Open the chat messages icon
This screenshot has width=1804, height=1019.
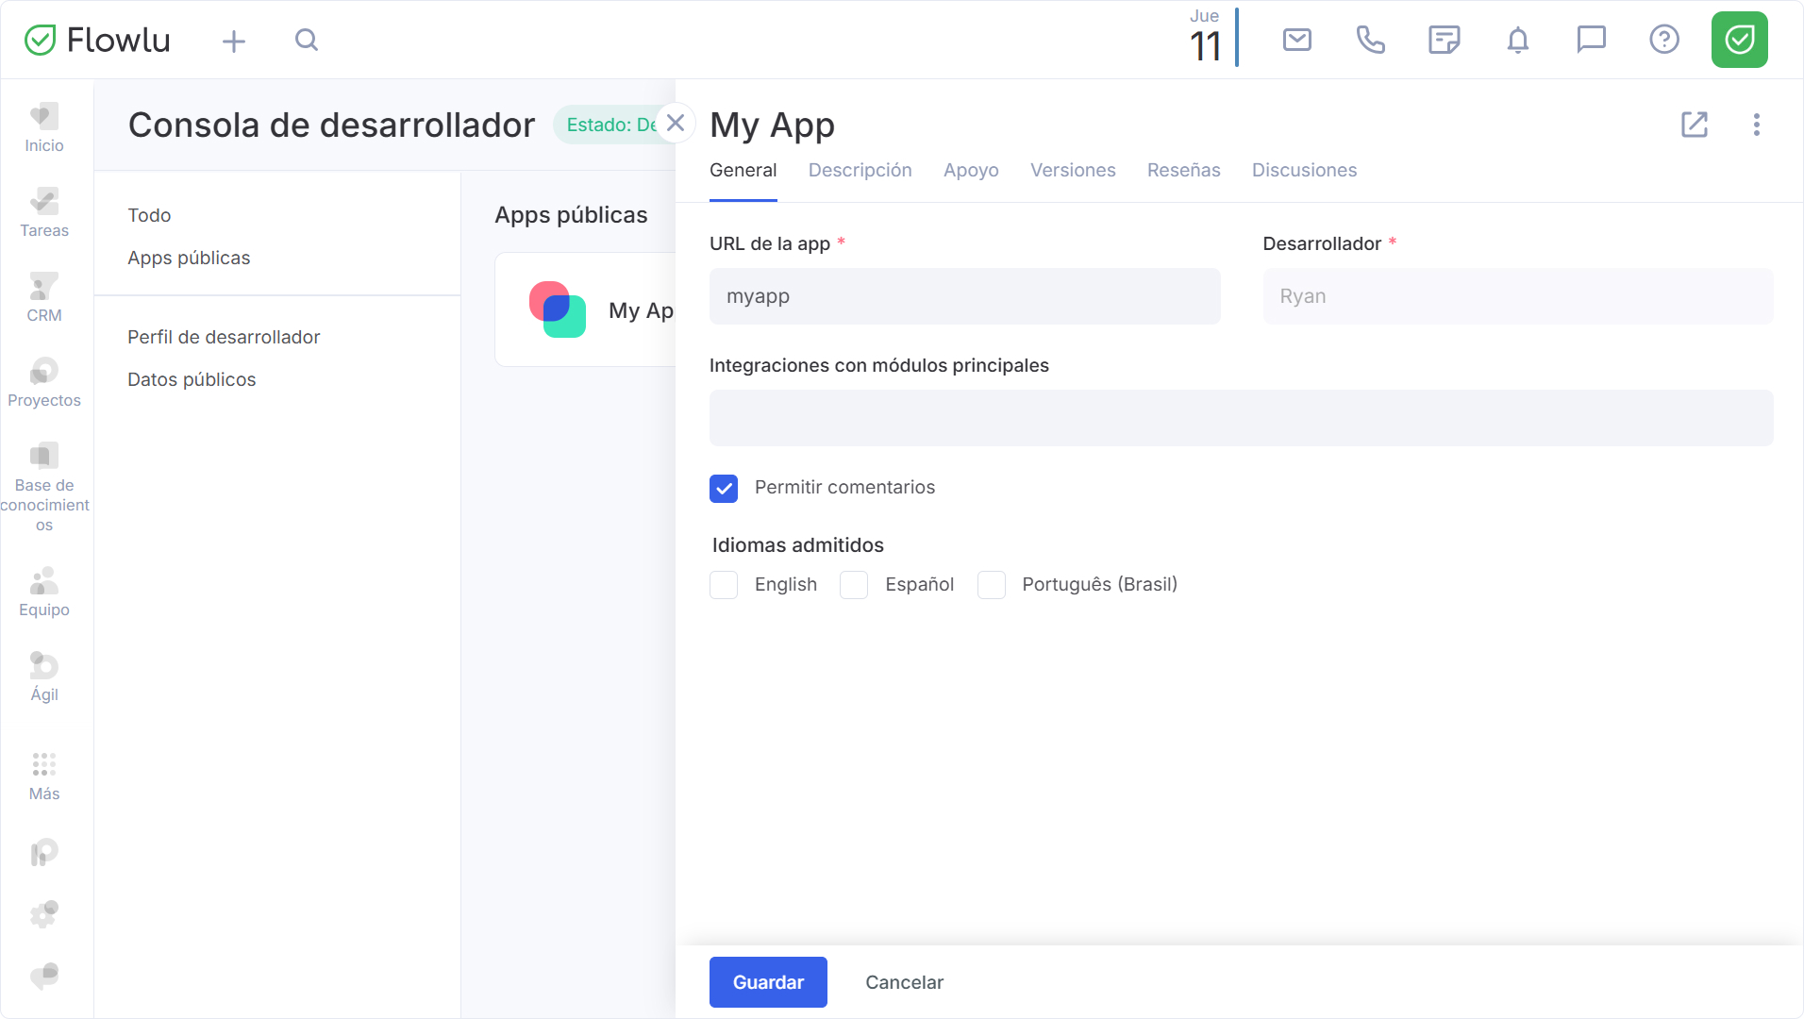pyautogui.click(x=1591, y=40)
